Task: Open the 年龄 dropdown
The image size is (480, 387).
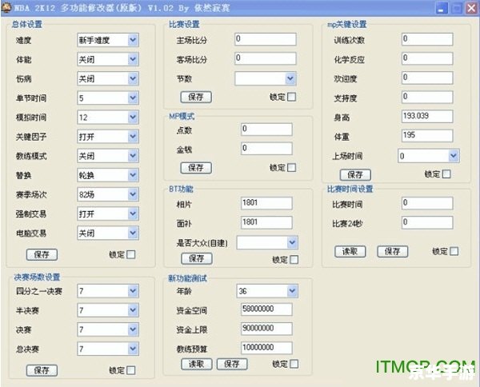Action: pyautogui.click(x=267, y=291)
